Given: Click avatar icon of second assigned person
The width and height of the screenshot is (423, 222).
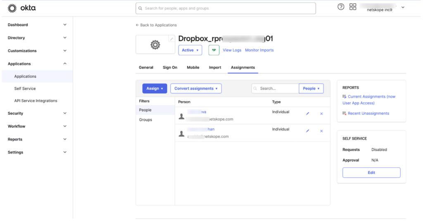Looking at the screenshot, I should [182, 133].
